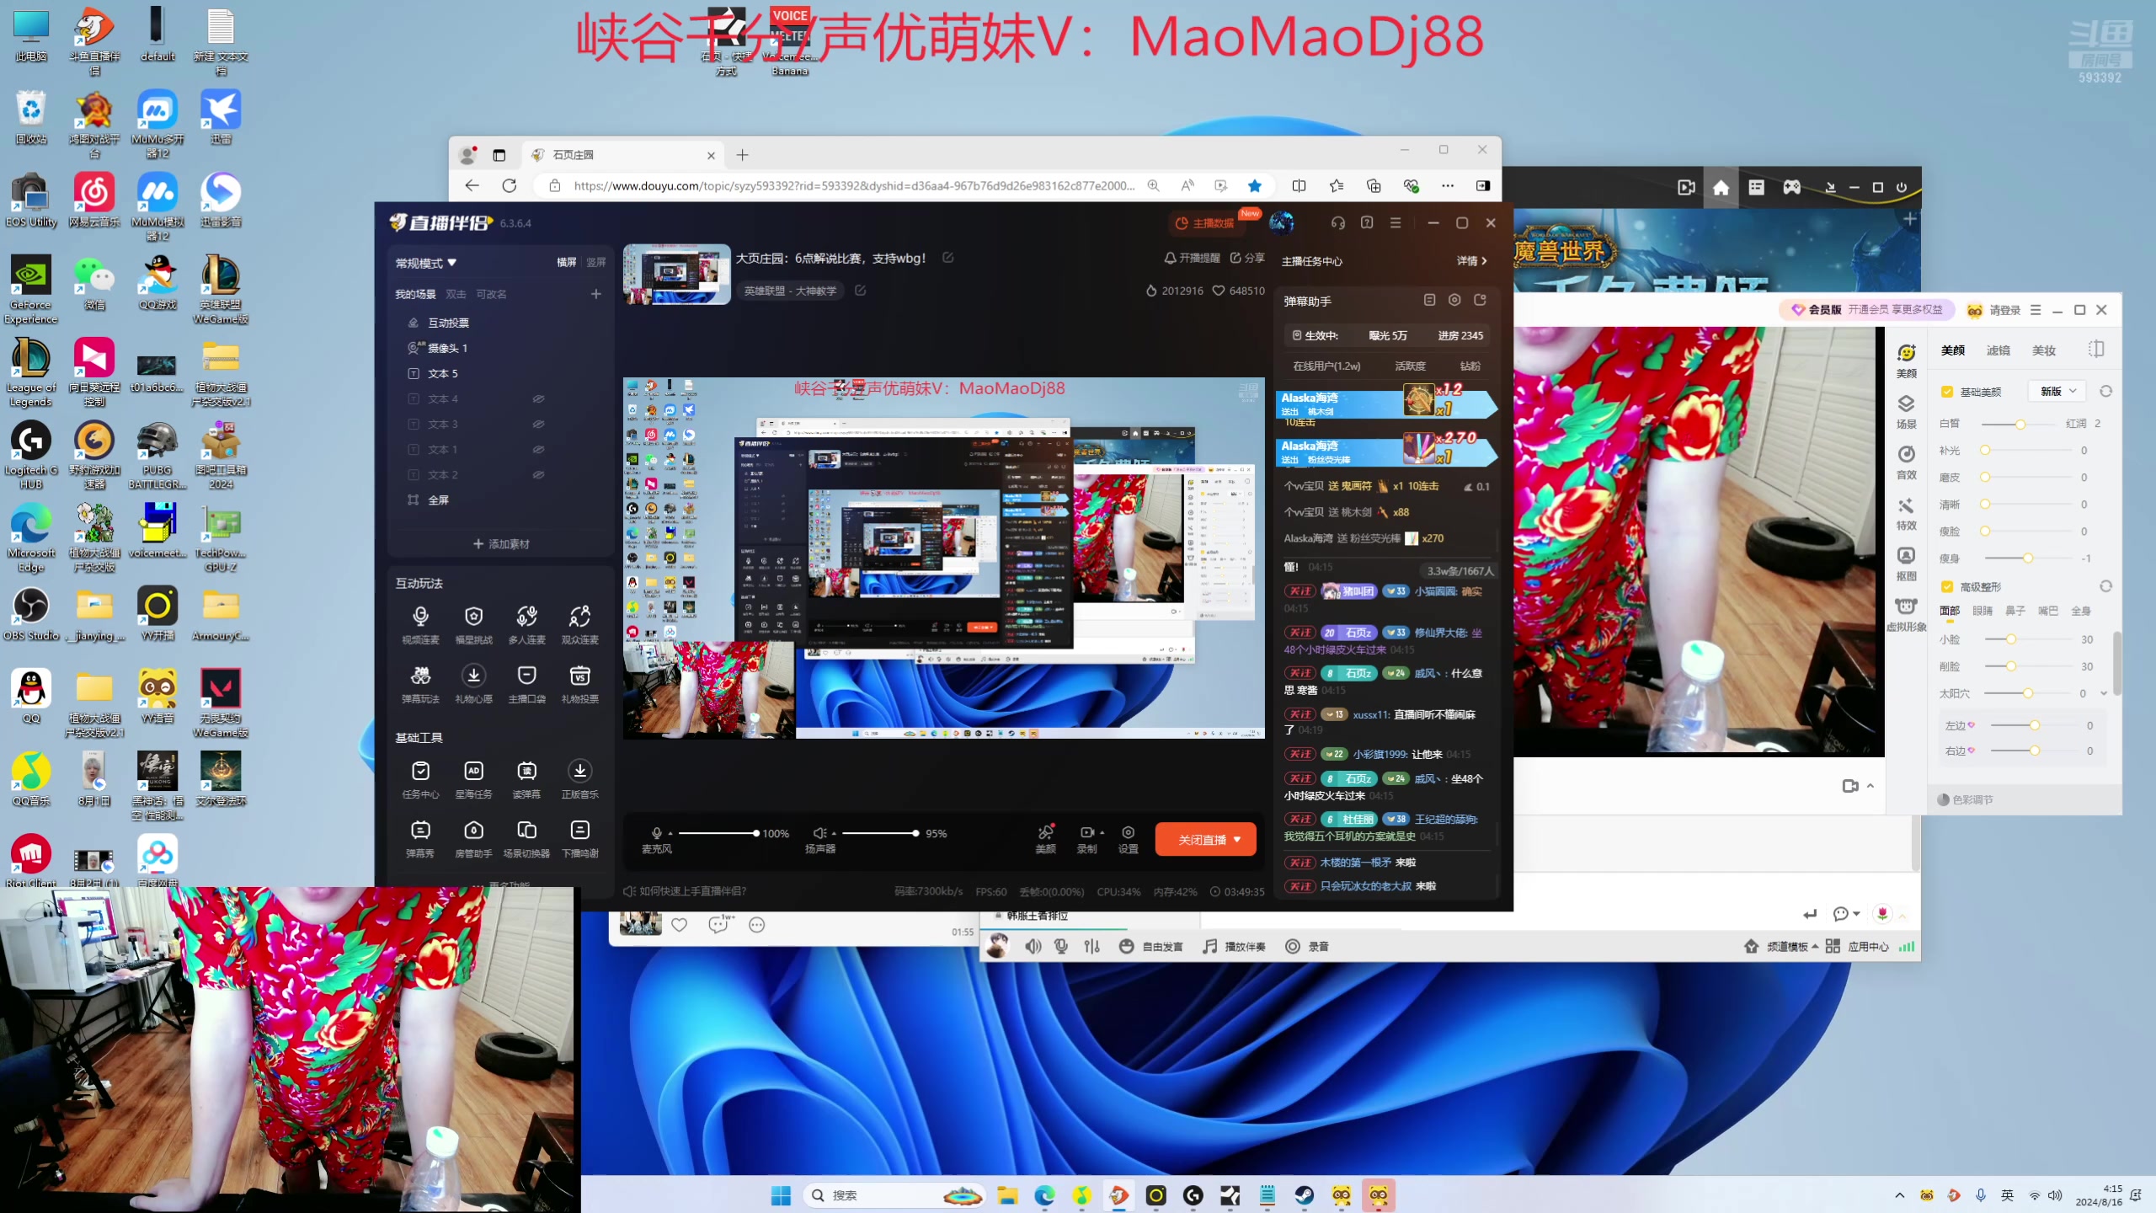Image resolution: width=2156 pixels, height=1213 pixels.
Task: Click the 开播提醒 link
Action: tap(1192, 258)
